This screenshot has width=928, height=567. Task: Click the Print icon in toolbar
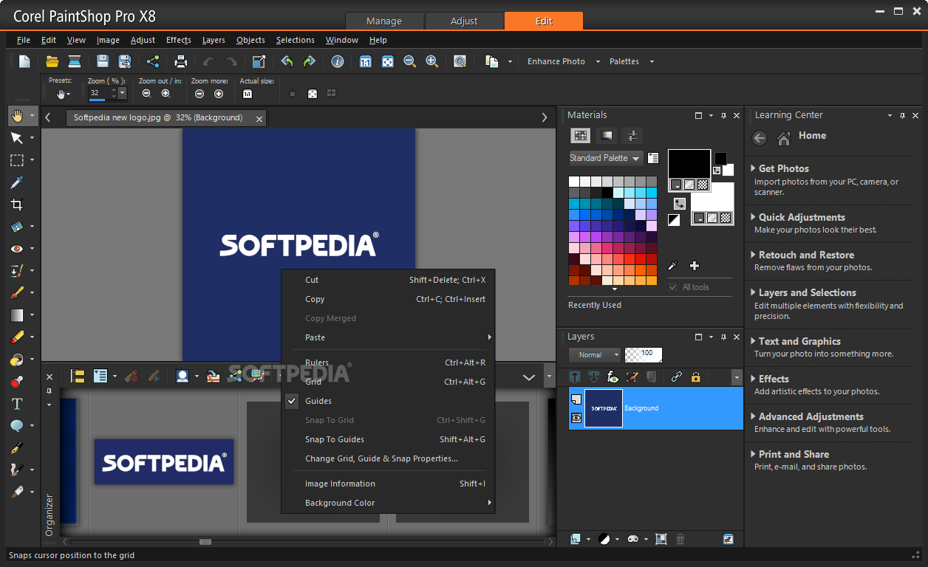pyautogui.click(x=181, y=61)
